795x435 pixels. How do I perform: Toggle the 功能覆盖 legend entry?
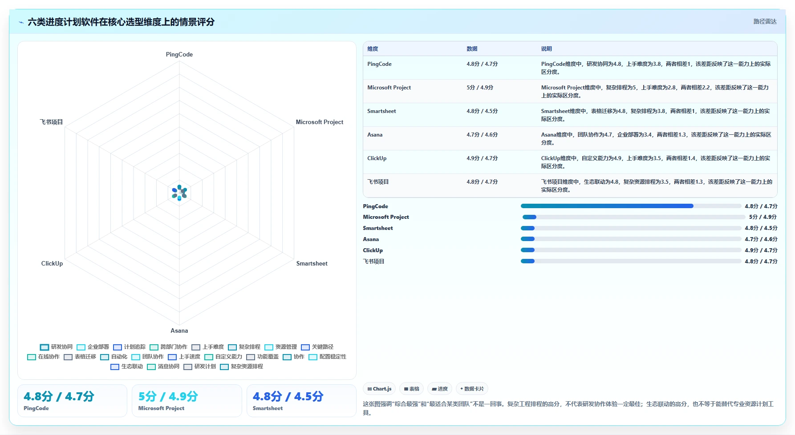coord(262,357)
